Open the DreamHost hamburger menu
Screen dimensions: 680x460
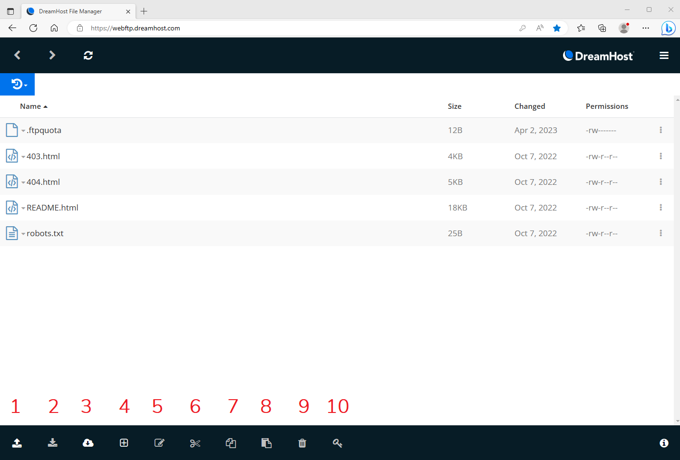click(x=664, y=56)
